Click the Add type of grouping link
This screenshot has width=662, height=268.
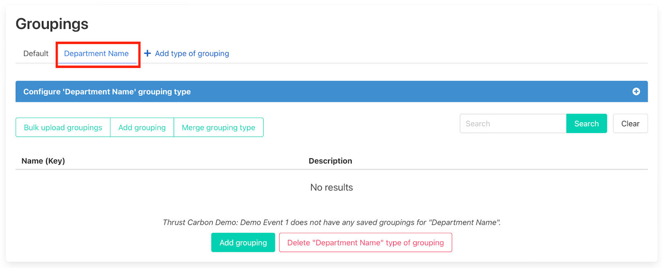pos(192,54)
